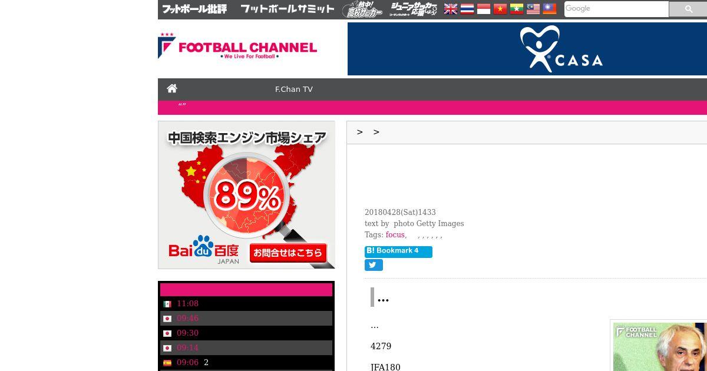Select the Vietnam flag language icon
Image resolution: width=707 pixels, height=371 pixels.
point(500,9)
